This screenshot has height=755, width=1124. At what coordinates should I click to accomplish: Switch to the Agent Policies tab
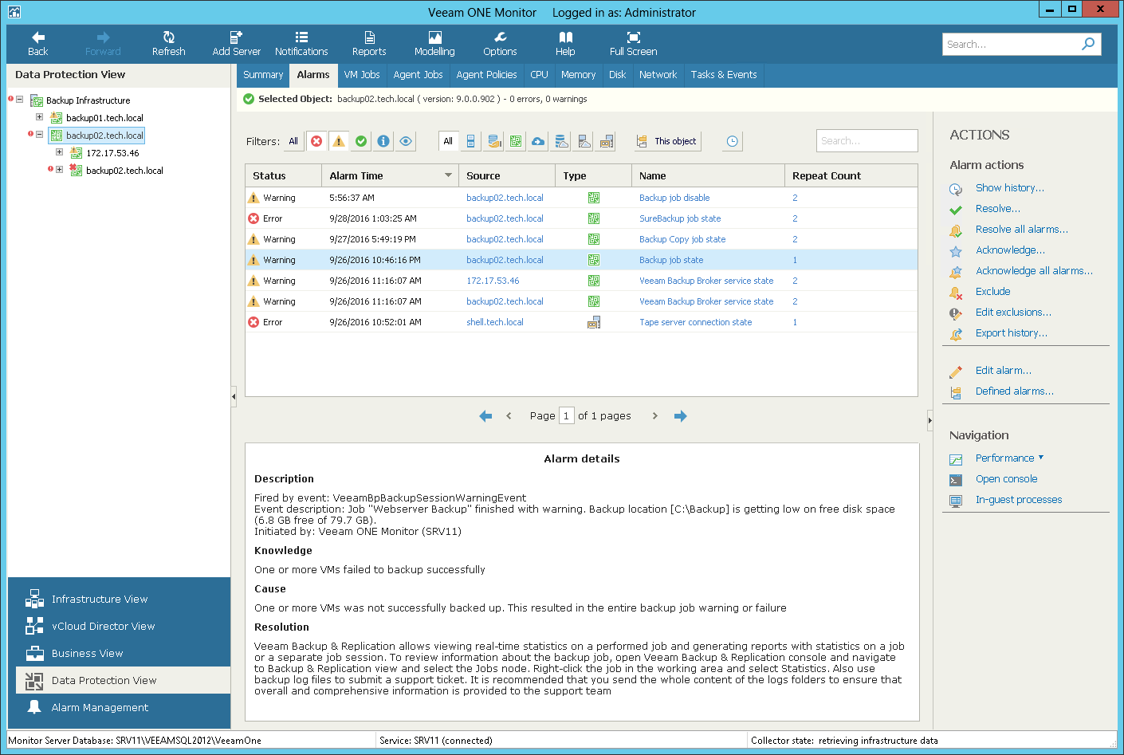click(x=486, y=75)
